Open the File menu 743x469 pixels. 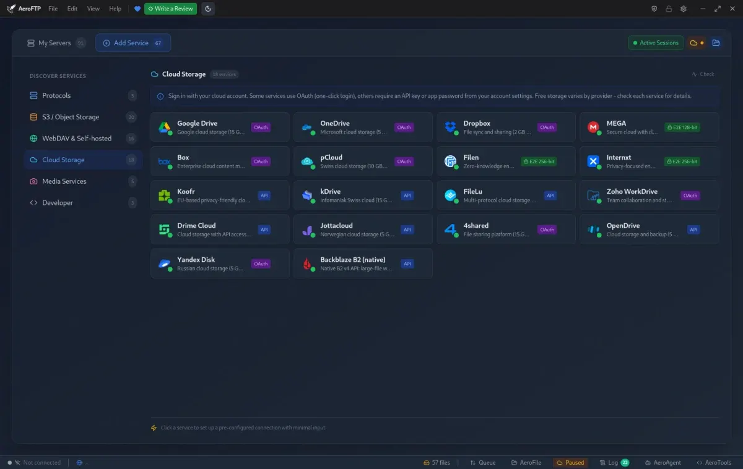pos(53,9)
